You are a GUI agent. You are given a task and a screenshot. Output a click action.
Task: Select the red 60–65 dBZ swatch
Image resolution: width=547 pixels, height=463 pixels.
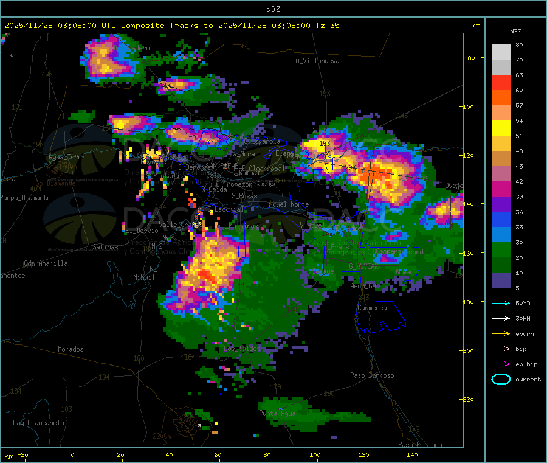[501, 83]
